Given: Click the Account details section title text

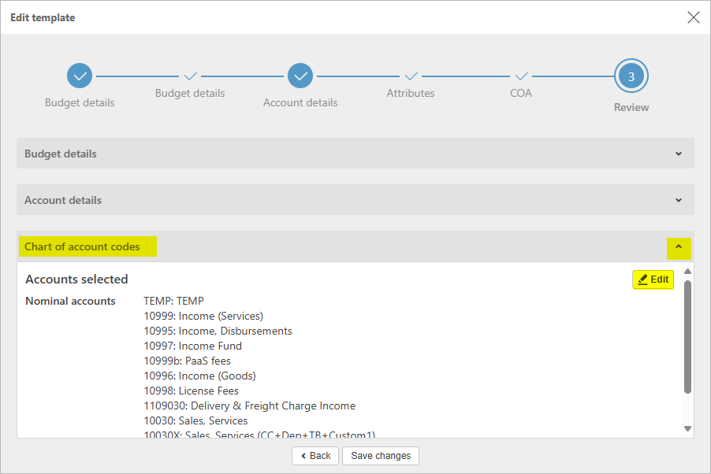Looking at the screenshot, I should 63,201.
